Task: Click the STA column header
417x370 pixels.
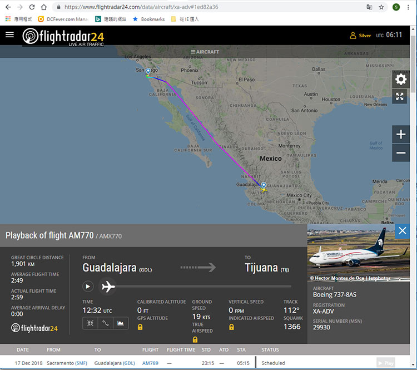Action: (241, 350)
